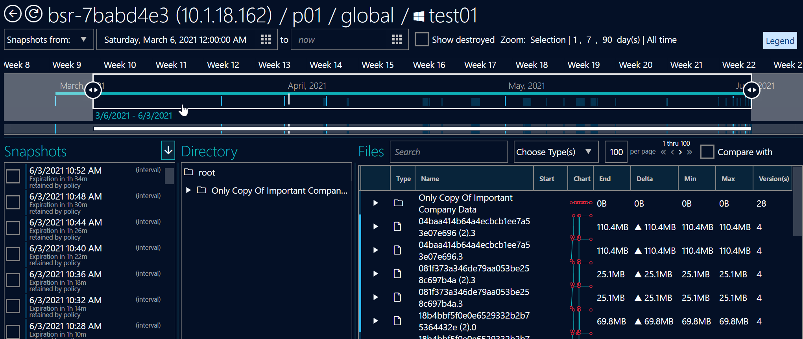Click the circular refresh icon
Viewport: 803px width, 339px height.
pyautogui.click(x=34, y=14)
